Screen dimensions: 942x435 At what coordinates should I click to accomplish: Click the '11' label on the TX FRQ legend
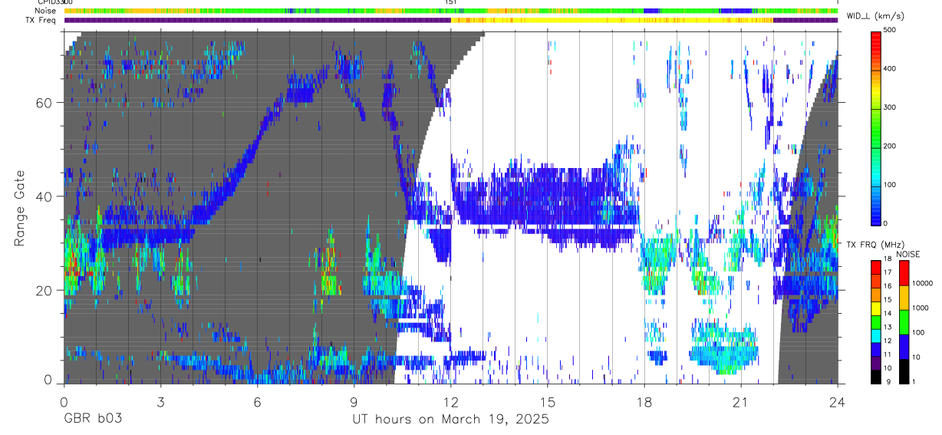point(888,354)
